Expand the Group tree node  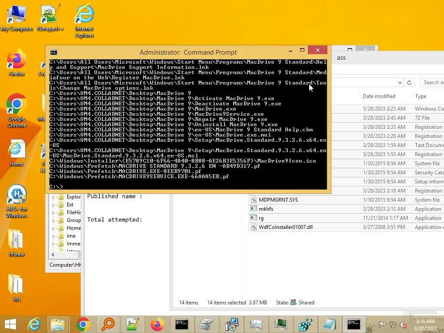click(x=53, y=220)
